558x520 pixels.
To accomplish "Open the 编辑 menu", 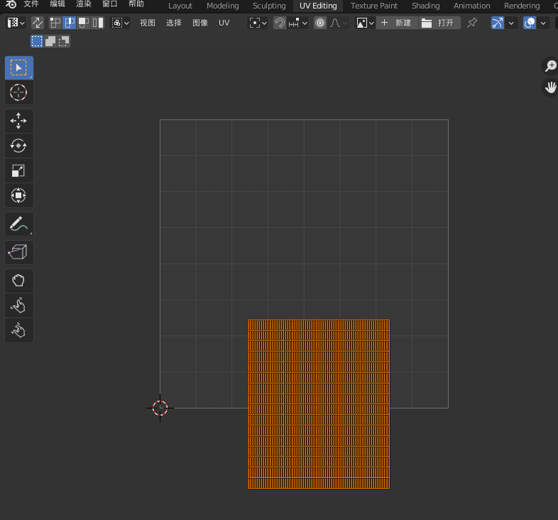I will [58, 4].
